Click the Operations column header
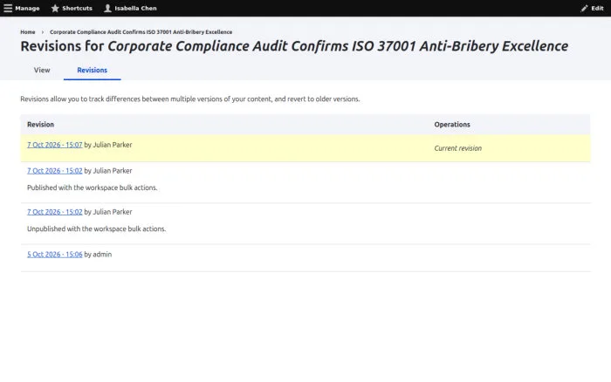Viewport: 611px width, 382px height. (x=452, y=124)
